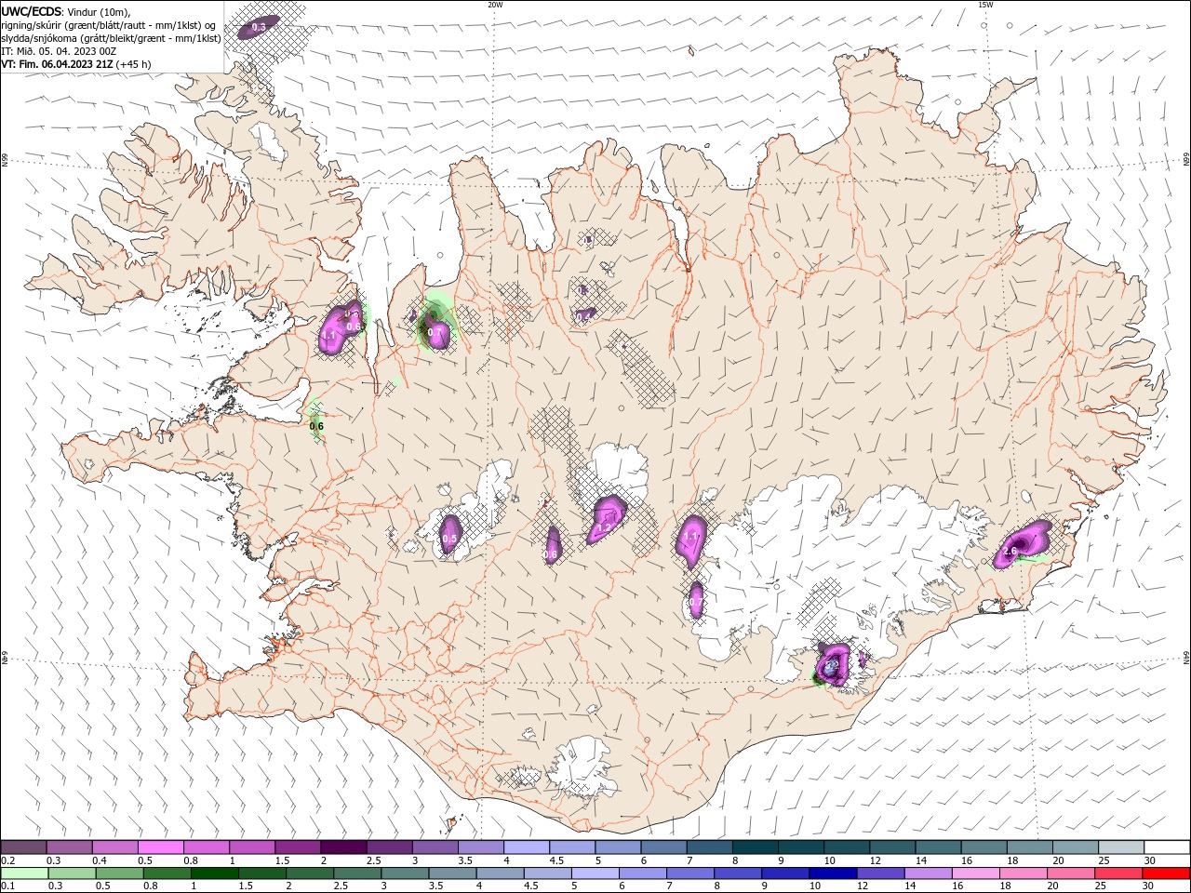The width and height of the screenshot is (1191, 893).
Task: Click the '1.2' snowfall value near Hofsjökull
Action: [603, 528]
